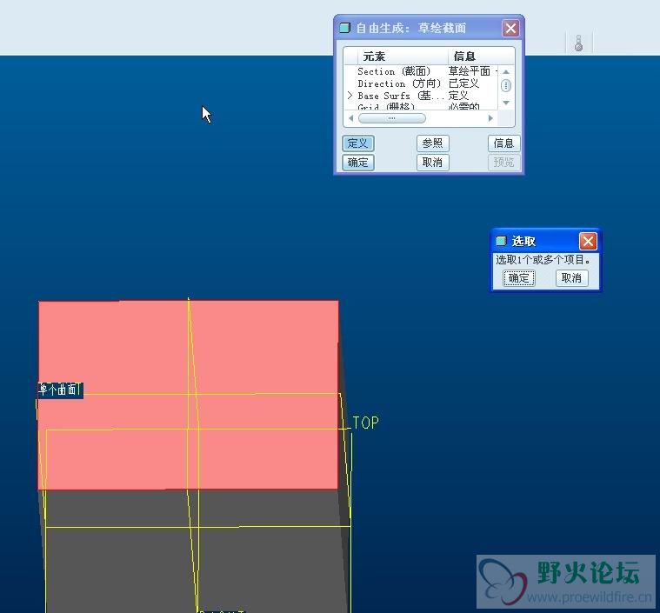This screenshot has height=613, width=660.
Task: Click the 自由生成 dialog title icon
Action: coord(344,28)
